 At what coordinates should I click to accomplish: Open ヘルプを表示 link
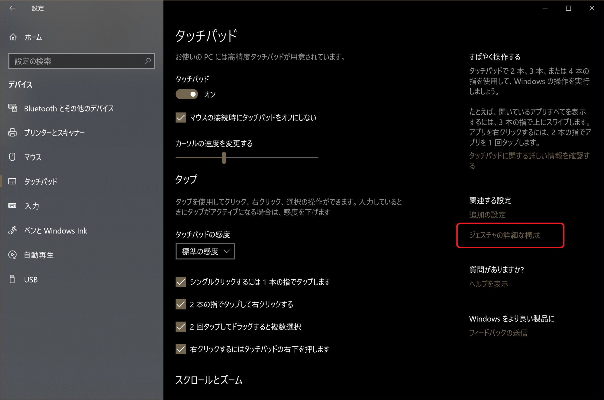coord(489,284)
